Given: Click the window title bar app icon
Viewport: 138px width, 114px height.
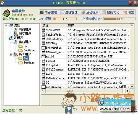Looking at the screenshot, I should [2, 2].
